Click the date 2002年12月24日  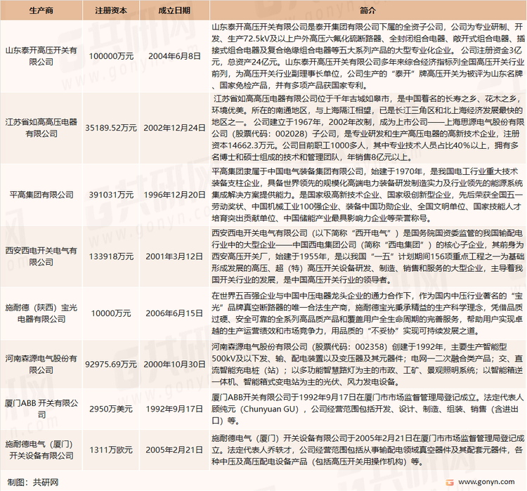[x=174, y=128]
